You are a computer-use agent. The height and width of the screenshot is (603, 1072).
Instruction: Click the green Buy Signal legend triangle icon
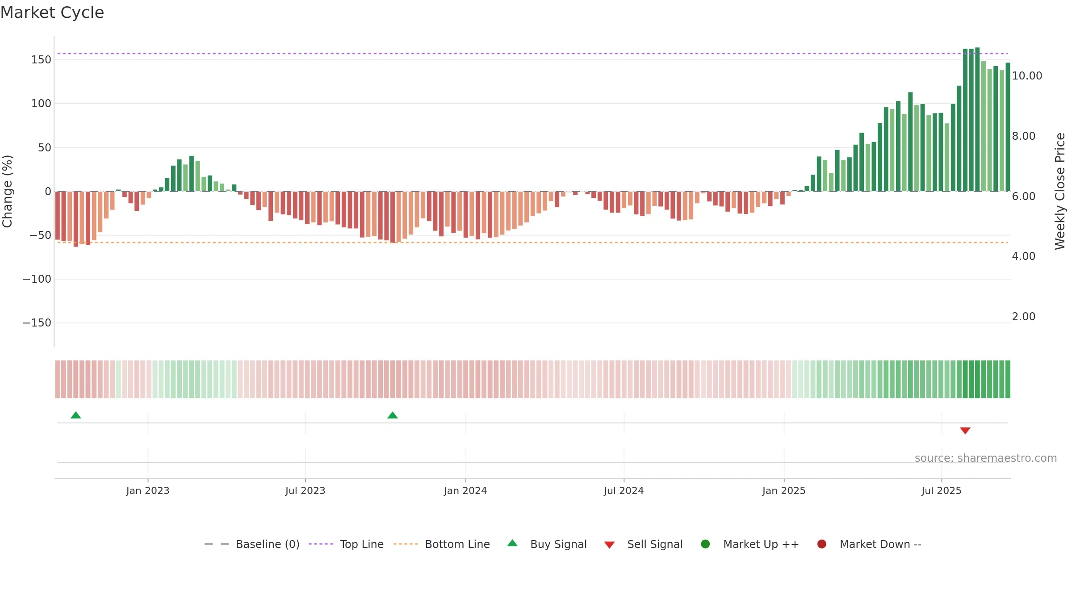[513, 543]
